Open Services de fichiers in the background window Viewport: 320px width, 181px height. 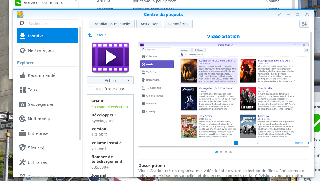[43, 3]
